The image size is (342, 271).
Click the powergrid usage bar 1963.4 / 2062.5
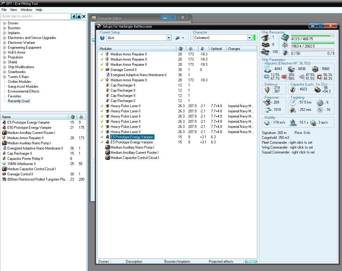pos(312,43)
